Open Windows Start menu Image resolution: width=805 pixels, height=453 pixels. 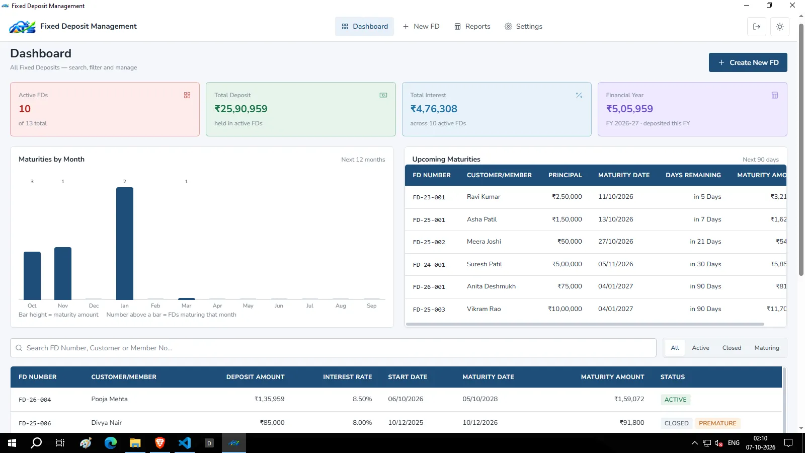click(x=12, y=443)
